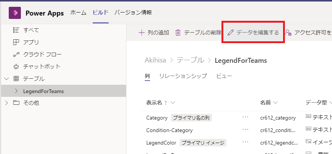Select LegendForTeams in sidebar tree
332x154 pixels.
43,91
